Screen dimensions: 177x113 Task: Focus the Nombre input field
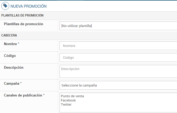tap(118, 46)
